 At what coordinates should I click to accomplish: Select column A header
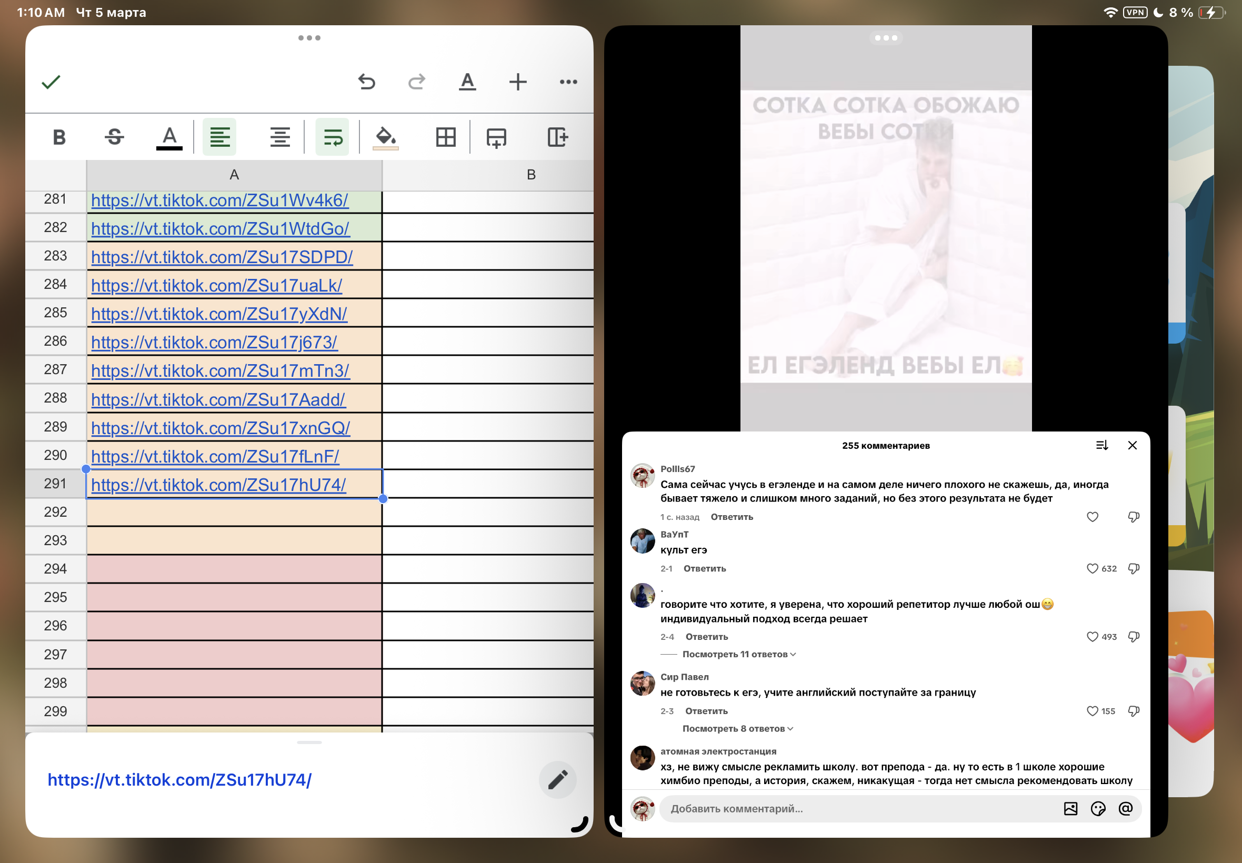click(234, 175)
